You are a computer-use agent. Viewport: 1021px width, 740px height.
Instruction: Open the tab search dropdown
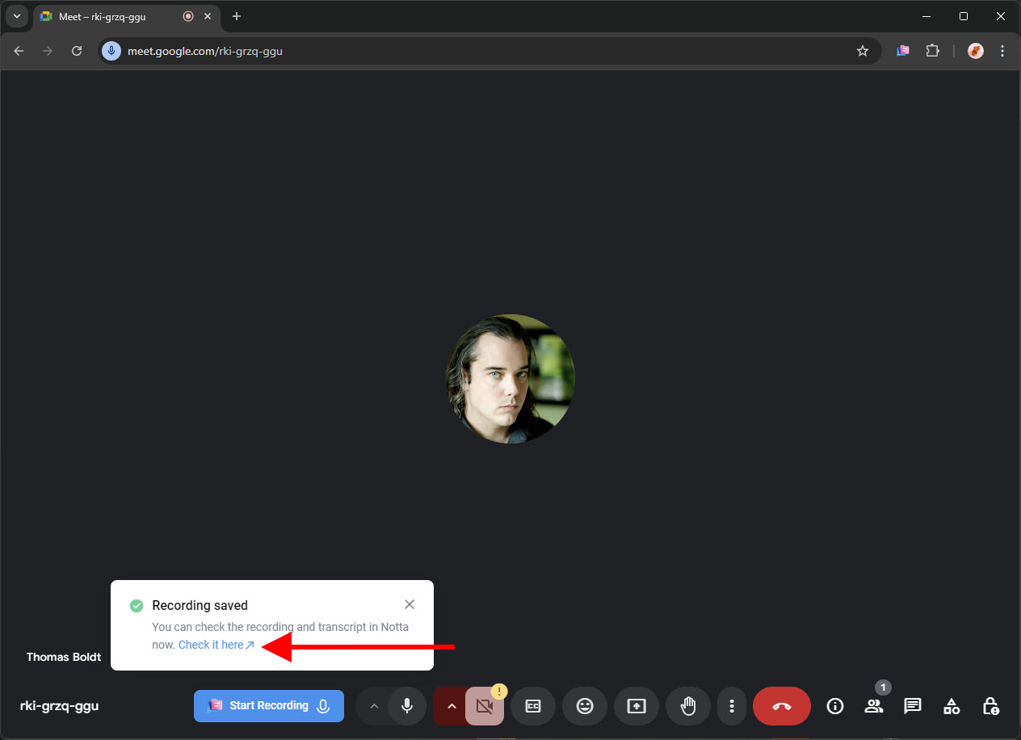click(17, 16)
